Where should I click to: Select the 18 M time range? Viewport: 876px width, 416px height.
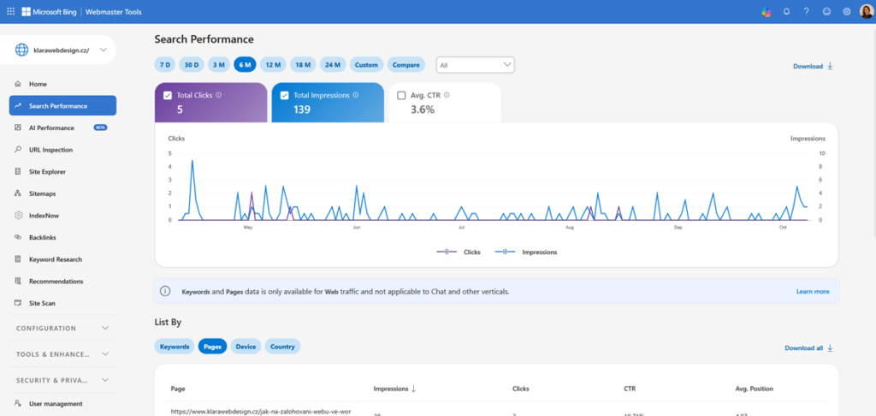pos(303,65)
